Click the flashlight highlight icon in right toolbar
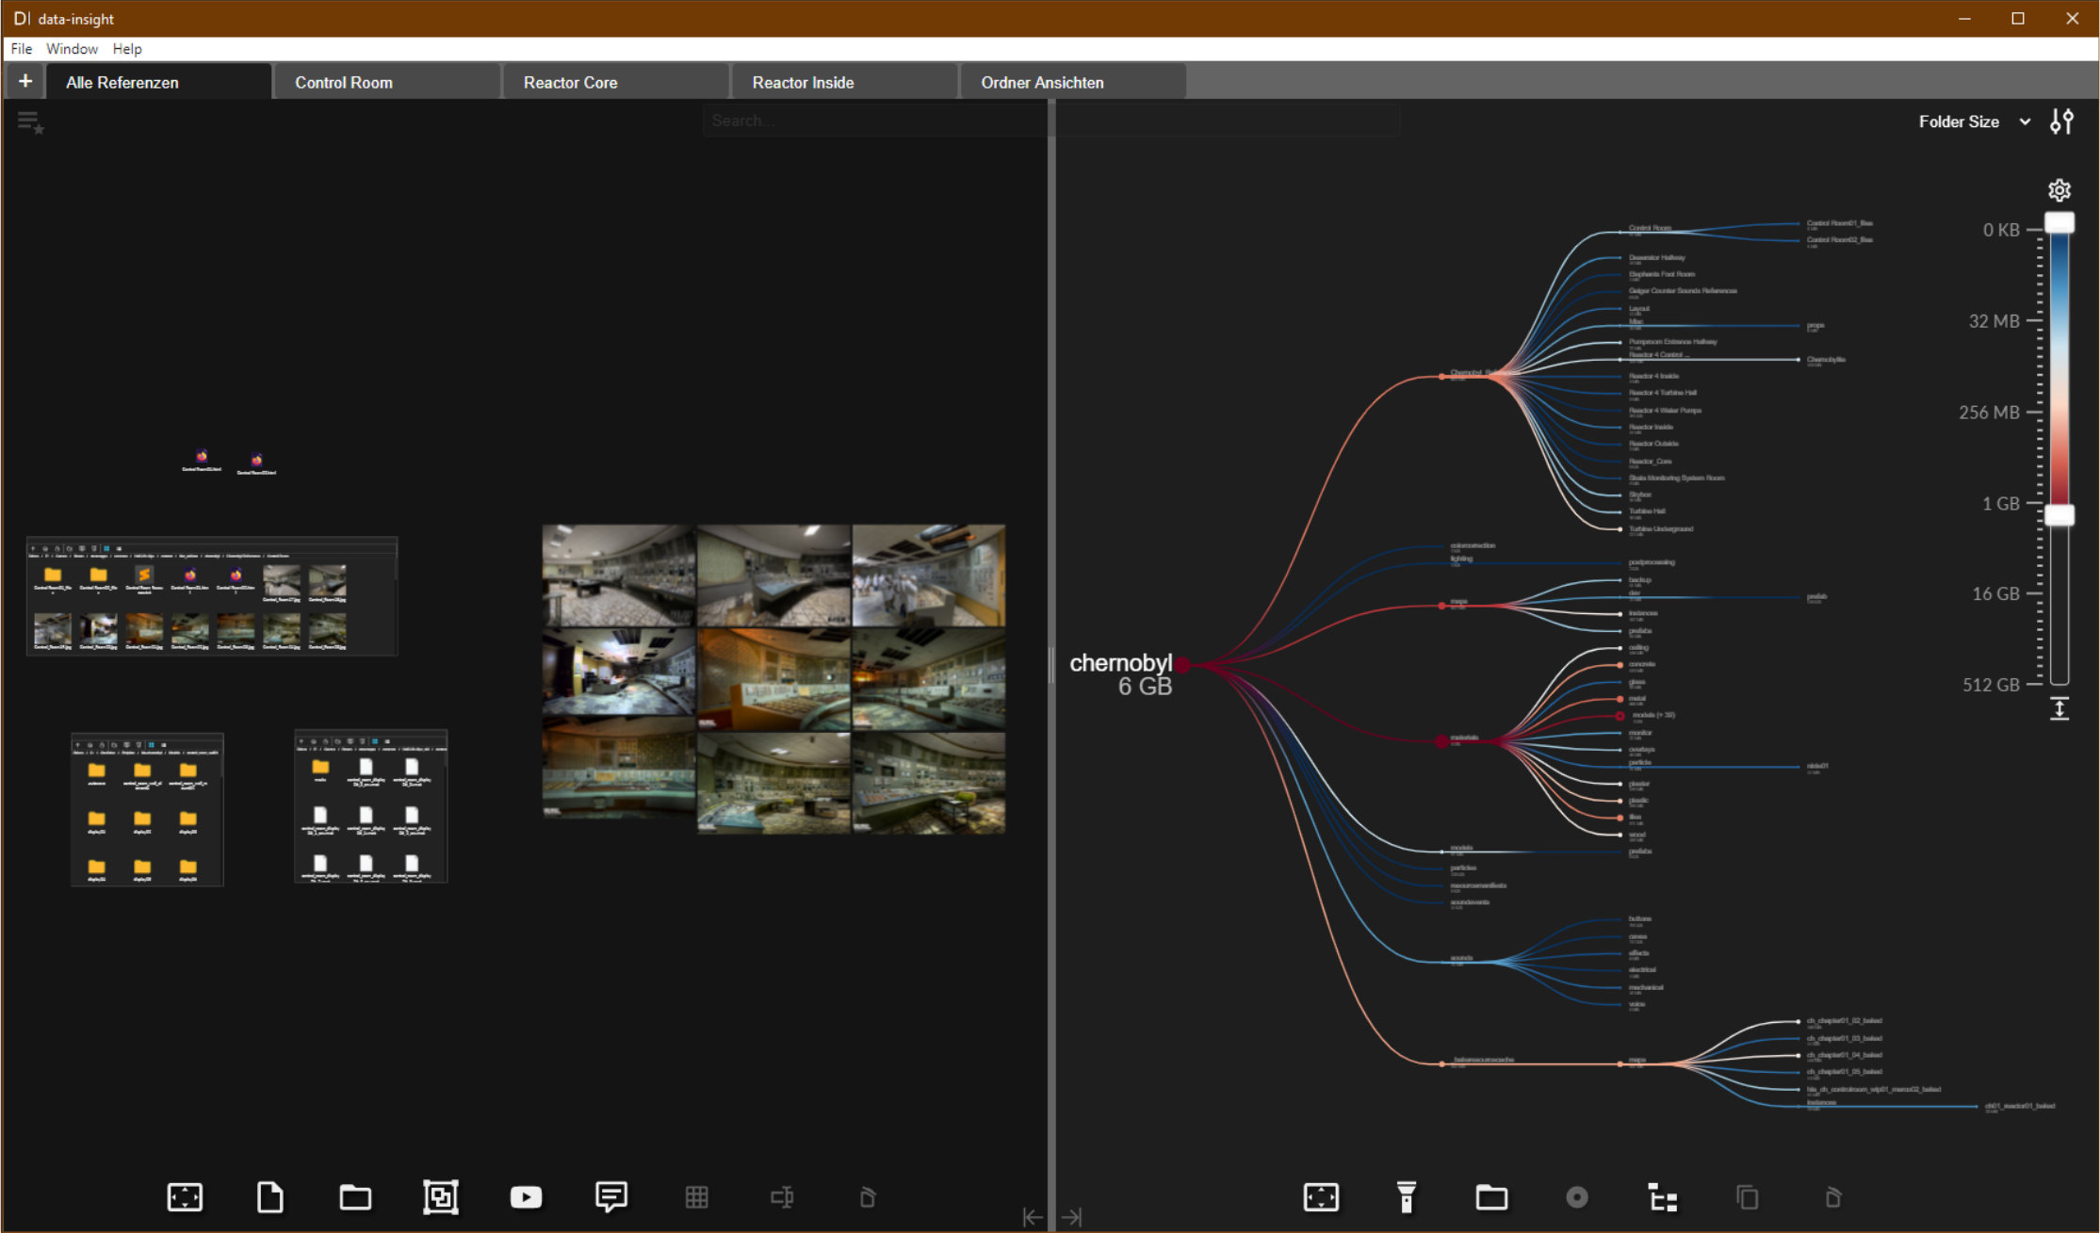 pyautogui.click(x=1406, y=1197)
